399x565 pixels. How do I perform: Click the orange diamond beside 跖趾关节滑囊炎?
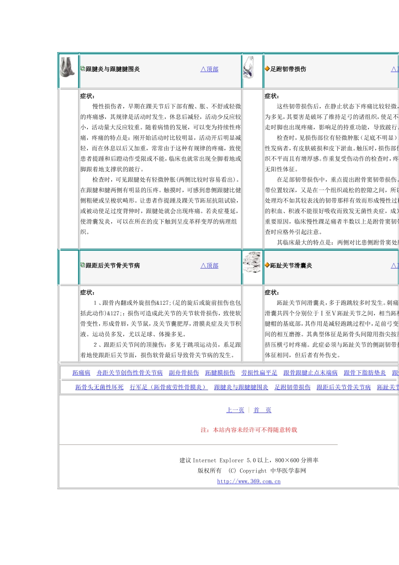267,265
